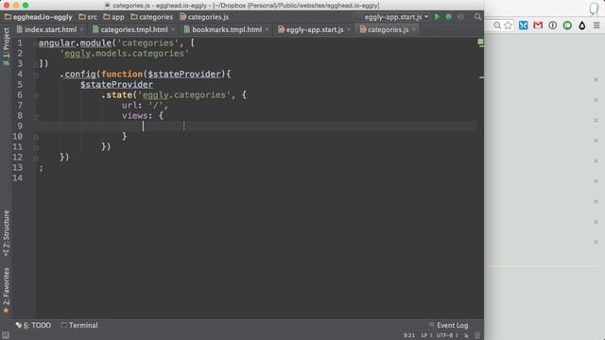605x340 pixels.
Task: Open the Project tool window
Action: tap(6, 46)
